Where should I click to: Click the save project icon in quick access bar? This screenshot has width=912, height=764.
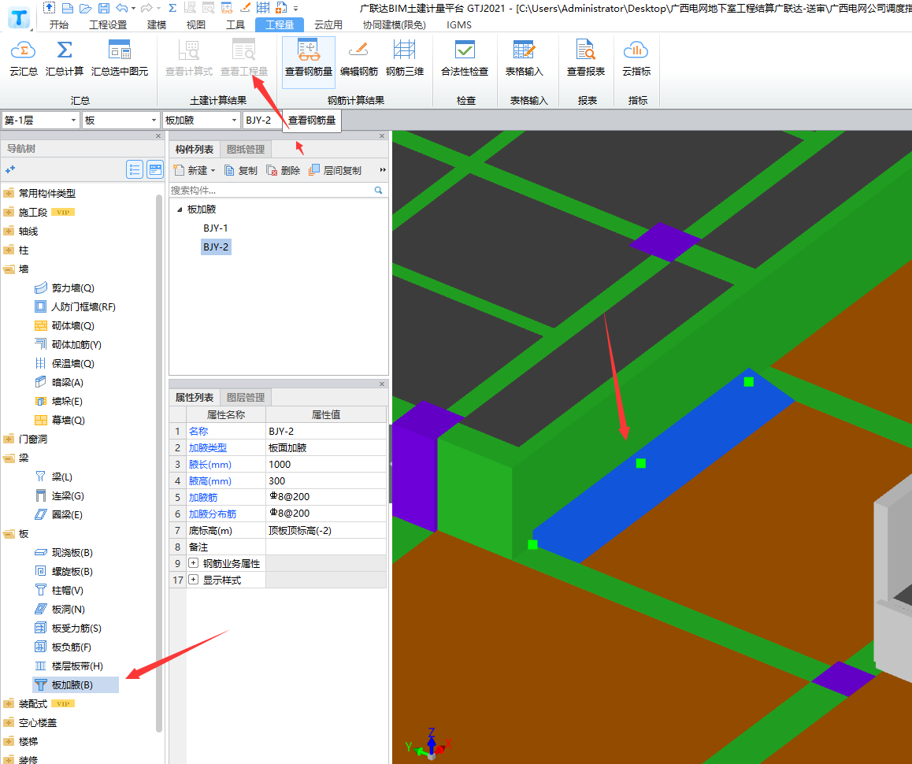[x=103, y=8]
